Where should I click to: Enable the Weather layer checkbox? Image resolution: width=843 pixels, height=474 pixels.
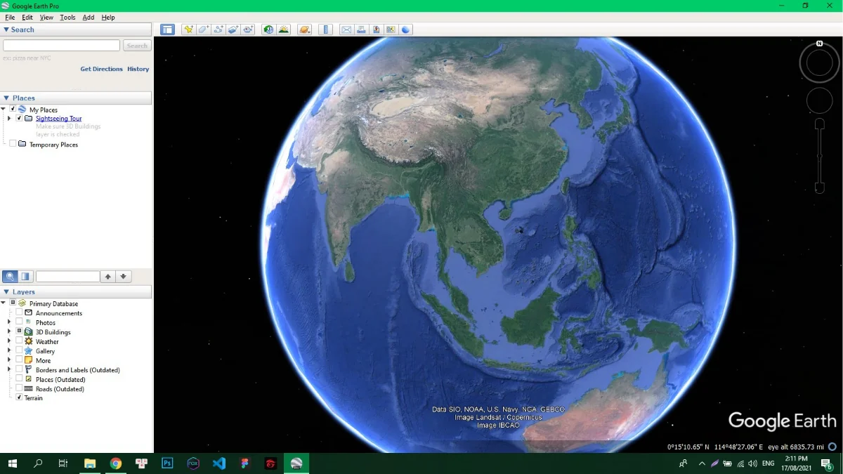[19, 341]
